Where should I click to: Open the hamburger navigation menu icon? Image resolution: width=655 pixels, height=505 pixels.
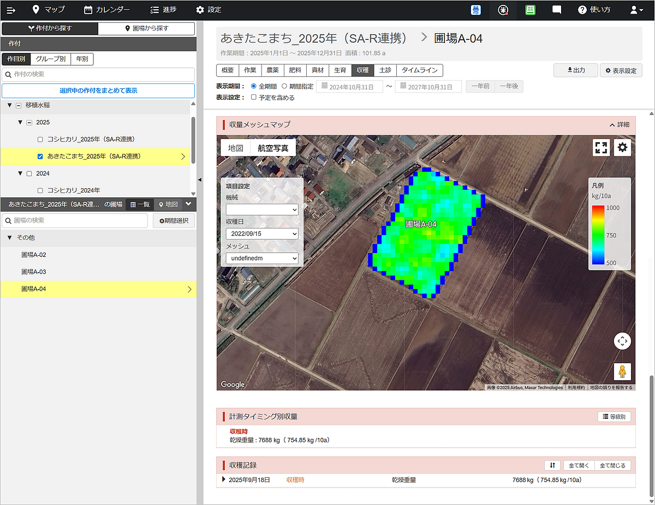(11, 10)
